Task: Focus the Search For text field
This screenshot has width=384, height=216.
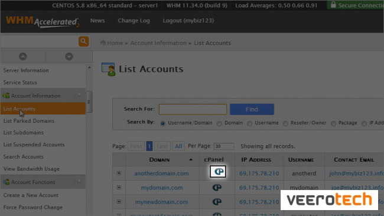Action: [x=193, y=109]
